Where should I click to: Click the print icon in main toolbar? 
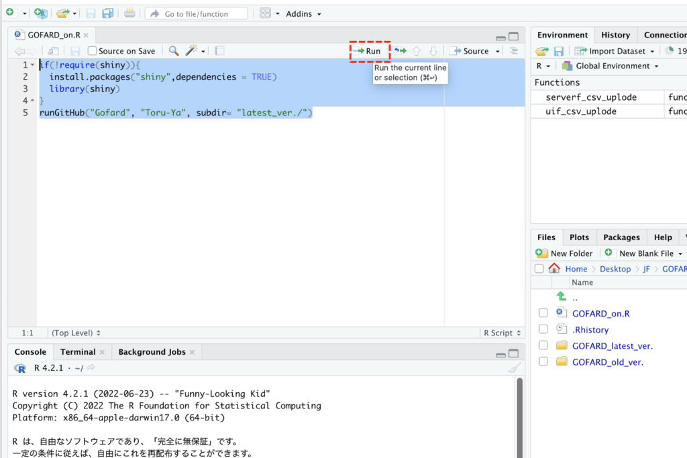(129, 13)
